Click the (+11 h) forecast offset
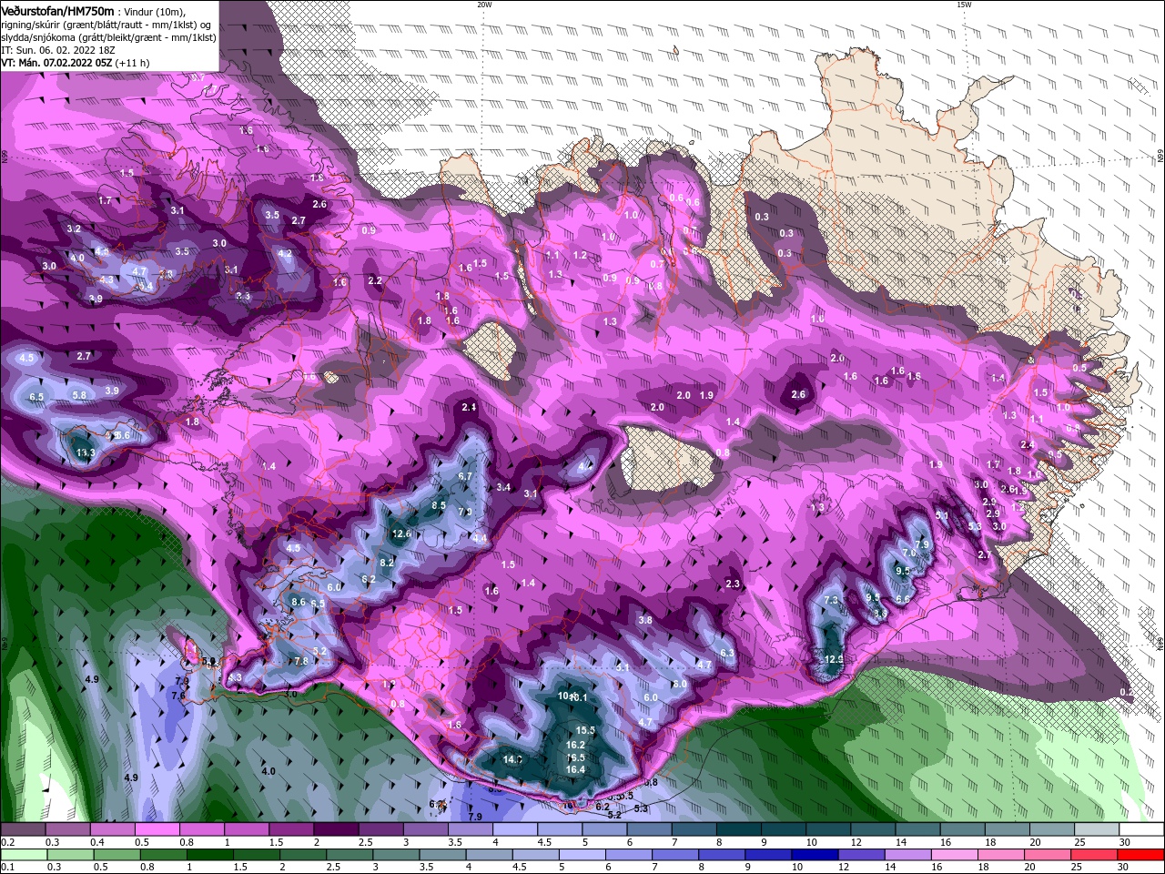The width and height of the screenshot is (1165, 874). click(x=133, y=63)
